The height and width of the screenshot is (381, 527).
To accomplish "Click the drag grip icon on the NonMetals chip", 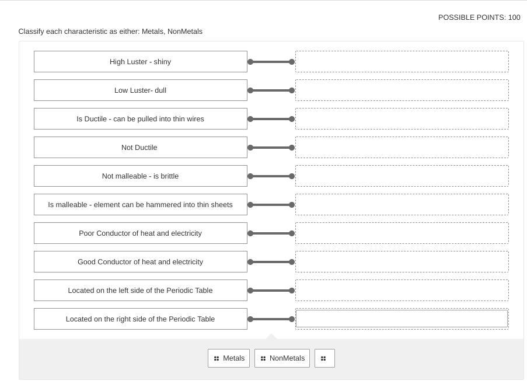I will pos(263,358).
